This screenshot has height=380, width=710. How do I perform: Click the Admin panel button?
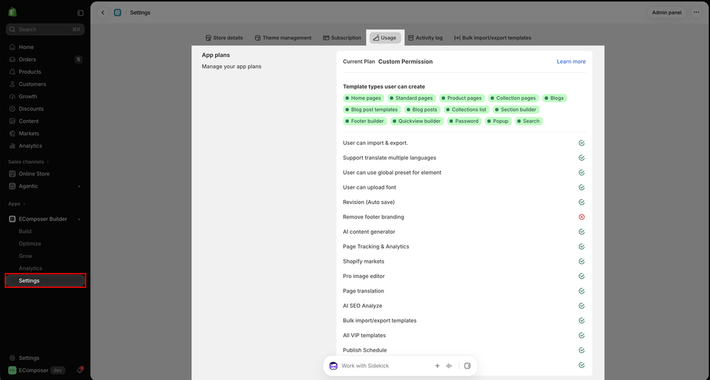666,12
